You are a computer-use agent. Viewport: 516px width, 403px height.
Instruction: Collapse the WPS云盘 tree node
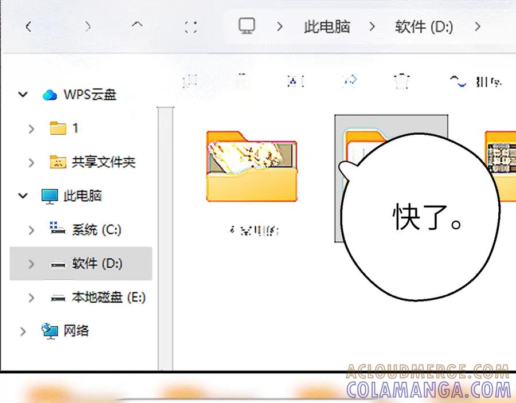click(x=23, y=95)
